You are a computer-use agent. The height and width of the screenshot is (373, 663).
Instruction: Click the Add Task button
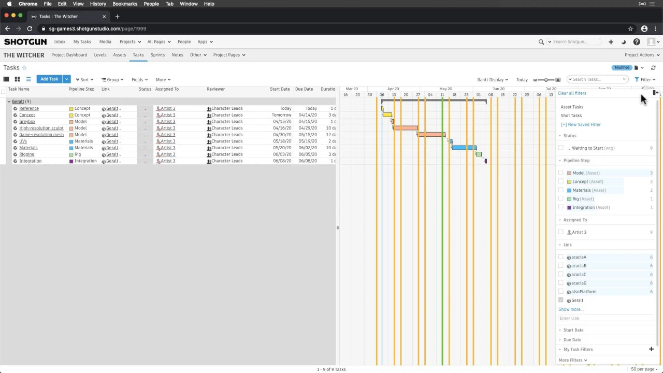click(49, 79)
